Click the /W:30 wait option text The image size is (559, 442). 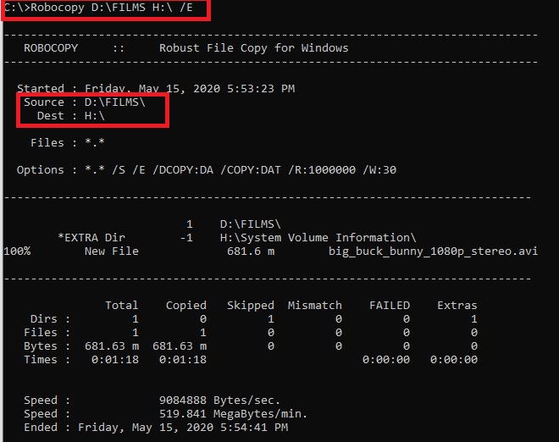tap(379, 170)
